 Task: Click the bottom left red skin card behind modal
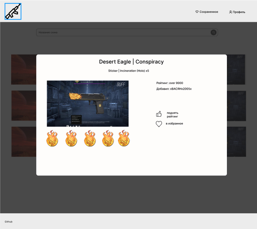click(x=24, y=142)
